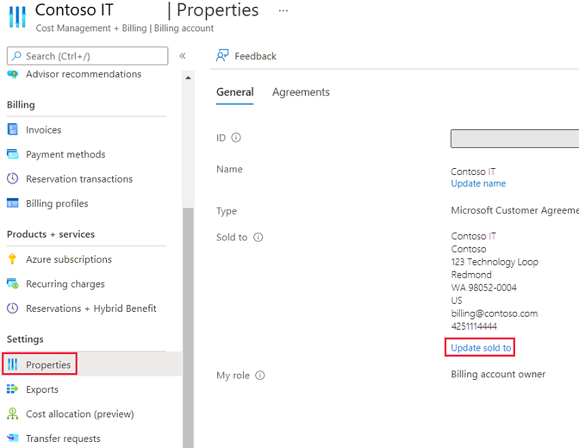579x448 pixels.
Task: Click the My role info icon
Action: coord(260,375)
